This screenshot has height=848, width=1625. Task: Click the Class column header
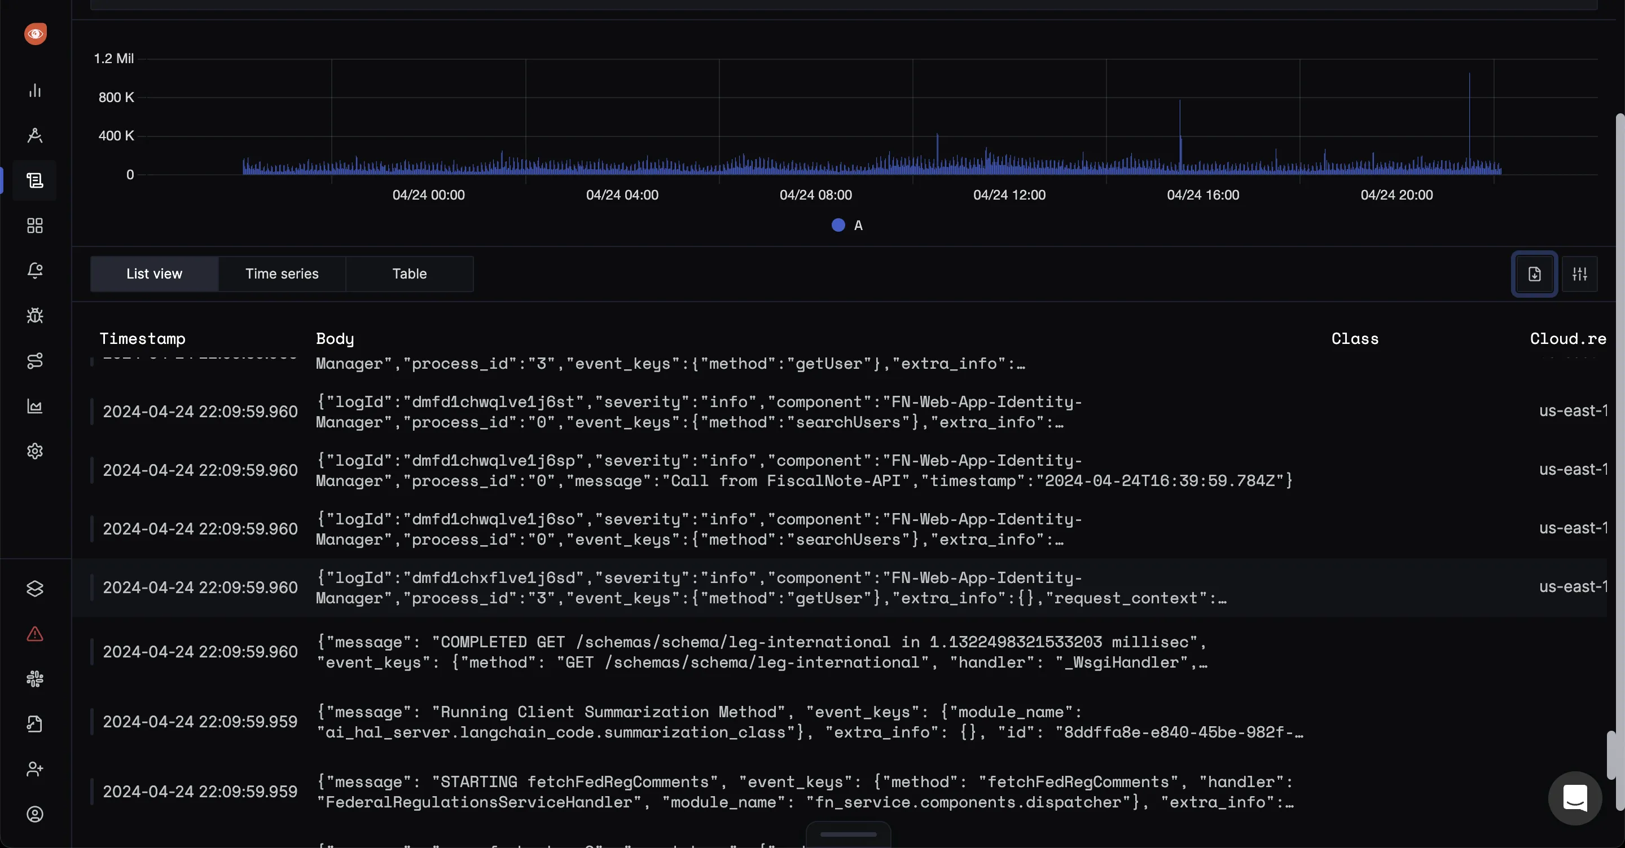(1355, 338)
